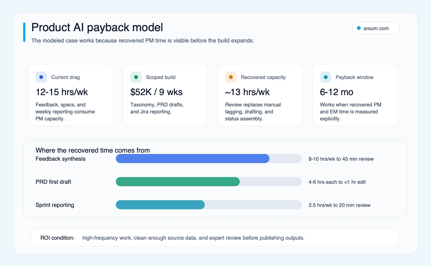Click the 'Current drag' label
The width and height of the screenshot is (431, 266).
[x=65, y=77]
